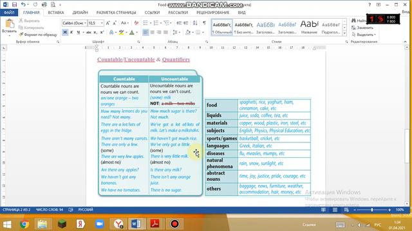Open the ФАЙЛ (File) tab
Image resolution: width=412 pixels, height=231 pixels.
point(9,12)
